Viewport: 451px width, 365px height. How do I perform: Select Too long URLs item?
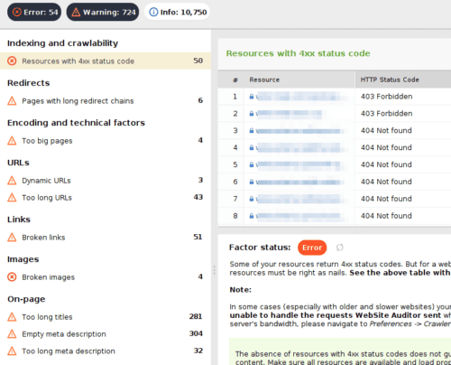click(x=106, y=198)
